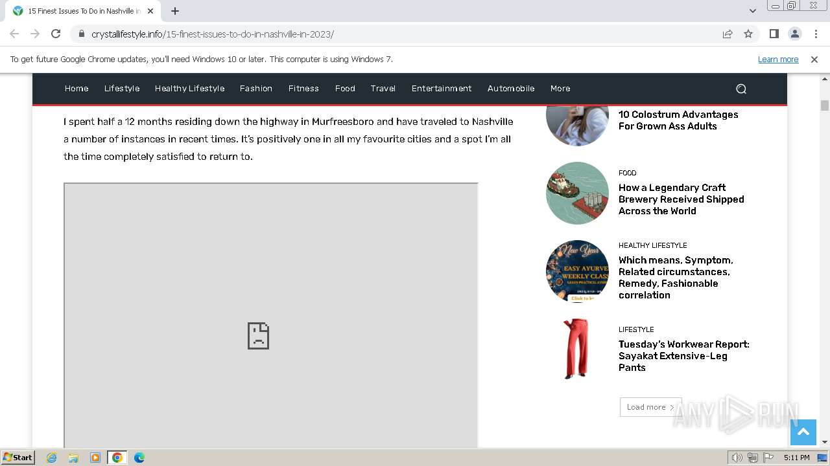Click the page vertical scrollbar thumb

(825, 105)
